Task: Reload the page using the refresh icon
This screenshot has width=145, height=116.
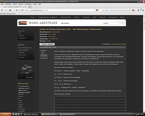Action: pos(103,10)
